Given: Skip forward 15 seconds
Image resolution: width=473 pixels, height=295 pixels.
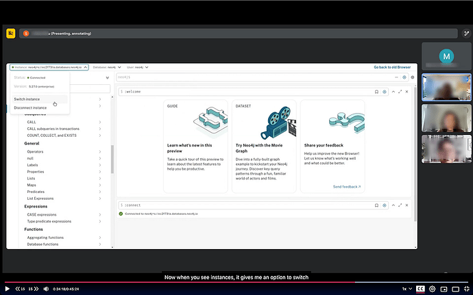Looking at the screenshot, I should coord(34,289).
